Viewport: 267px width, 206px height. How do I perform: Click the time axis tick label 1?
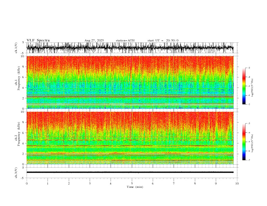tap(48, 183)
